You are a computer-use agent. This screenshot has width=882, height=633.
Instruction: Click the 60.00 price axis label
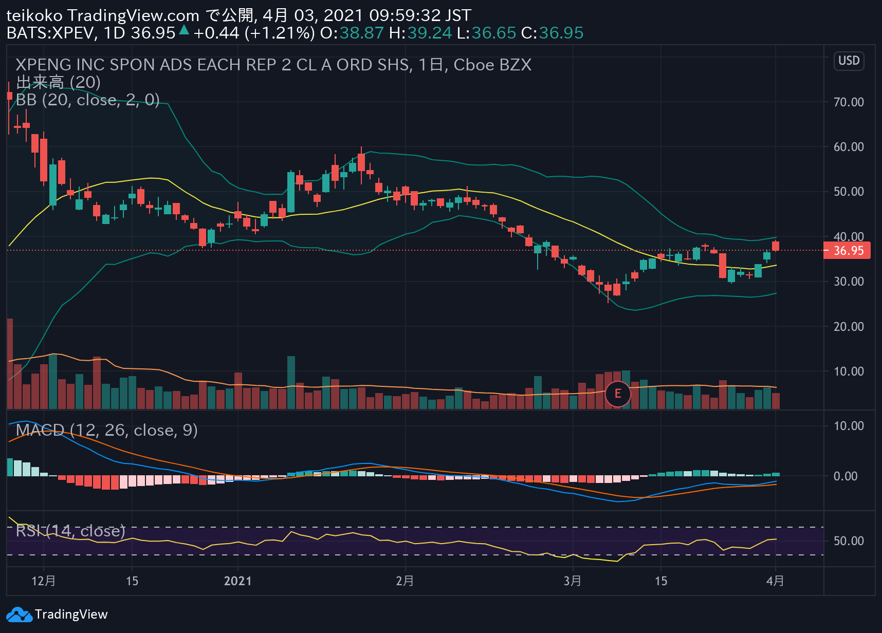click(849, 147)
